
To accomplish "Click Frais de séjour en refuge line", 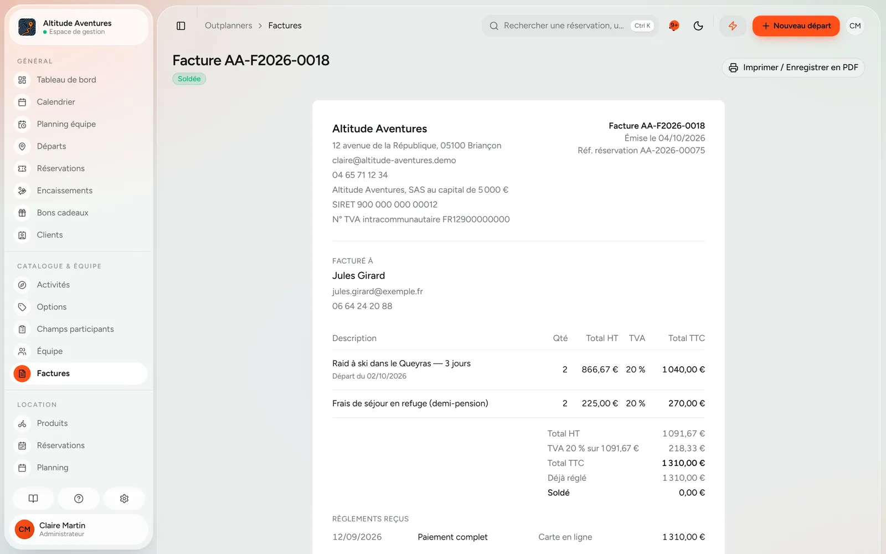I will (518, 403).
